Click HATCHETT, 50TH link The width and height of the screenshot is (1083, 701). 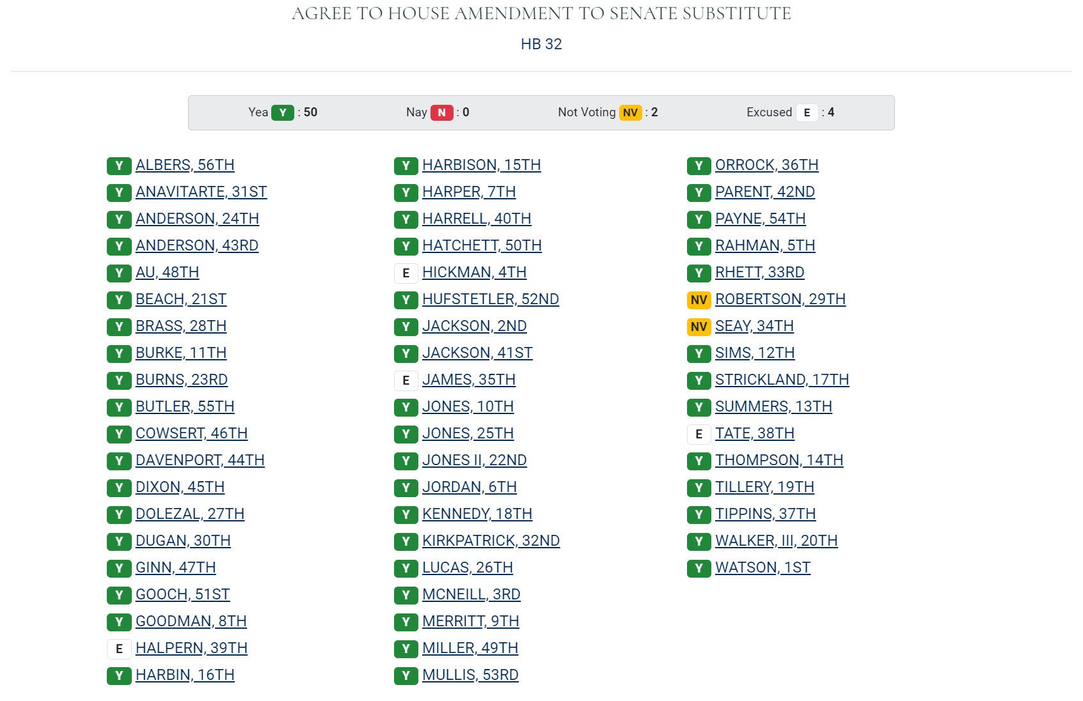(x=482, y=245)
